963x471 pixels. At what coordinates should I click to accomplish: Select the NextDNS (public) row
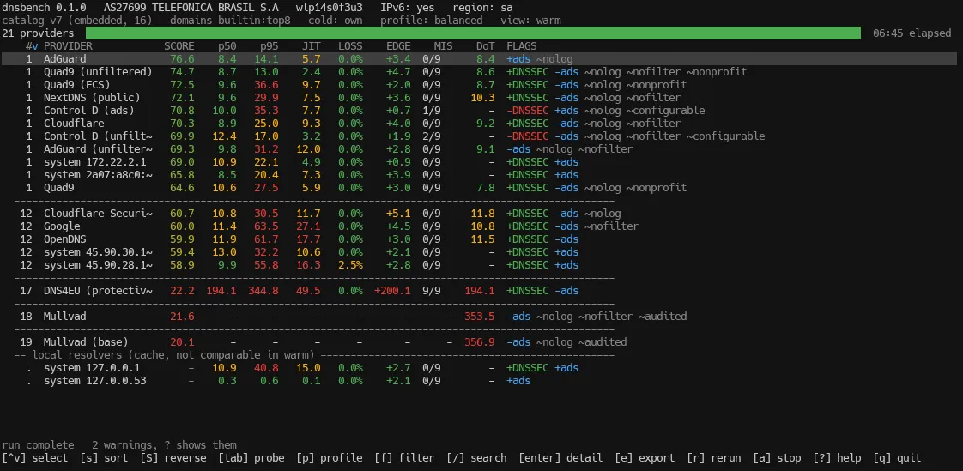click(x=479, y=98)
